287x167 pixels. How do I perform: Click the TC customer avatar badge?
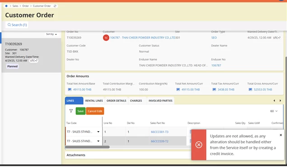106,38
